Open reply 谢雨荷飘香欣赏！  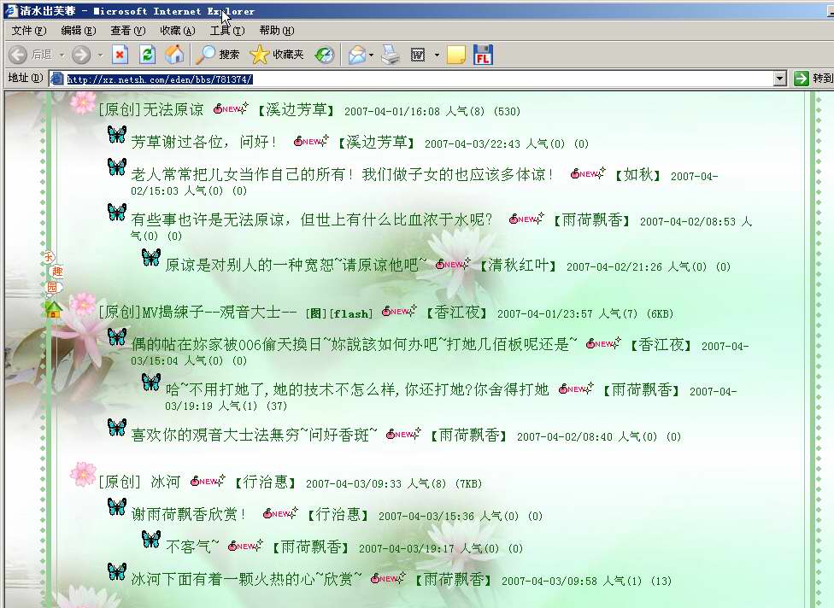click(x=189, y=514)
